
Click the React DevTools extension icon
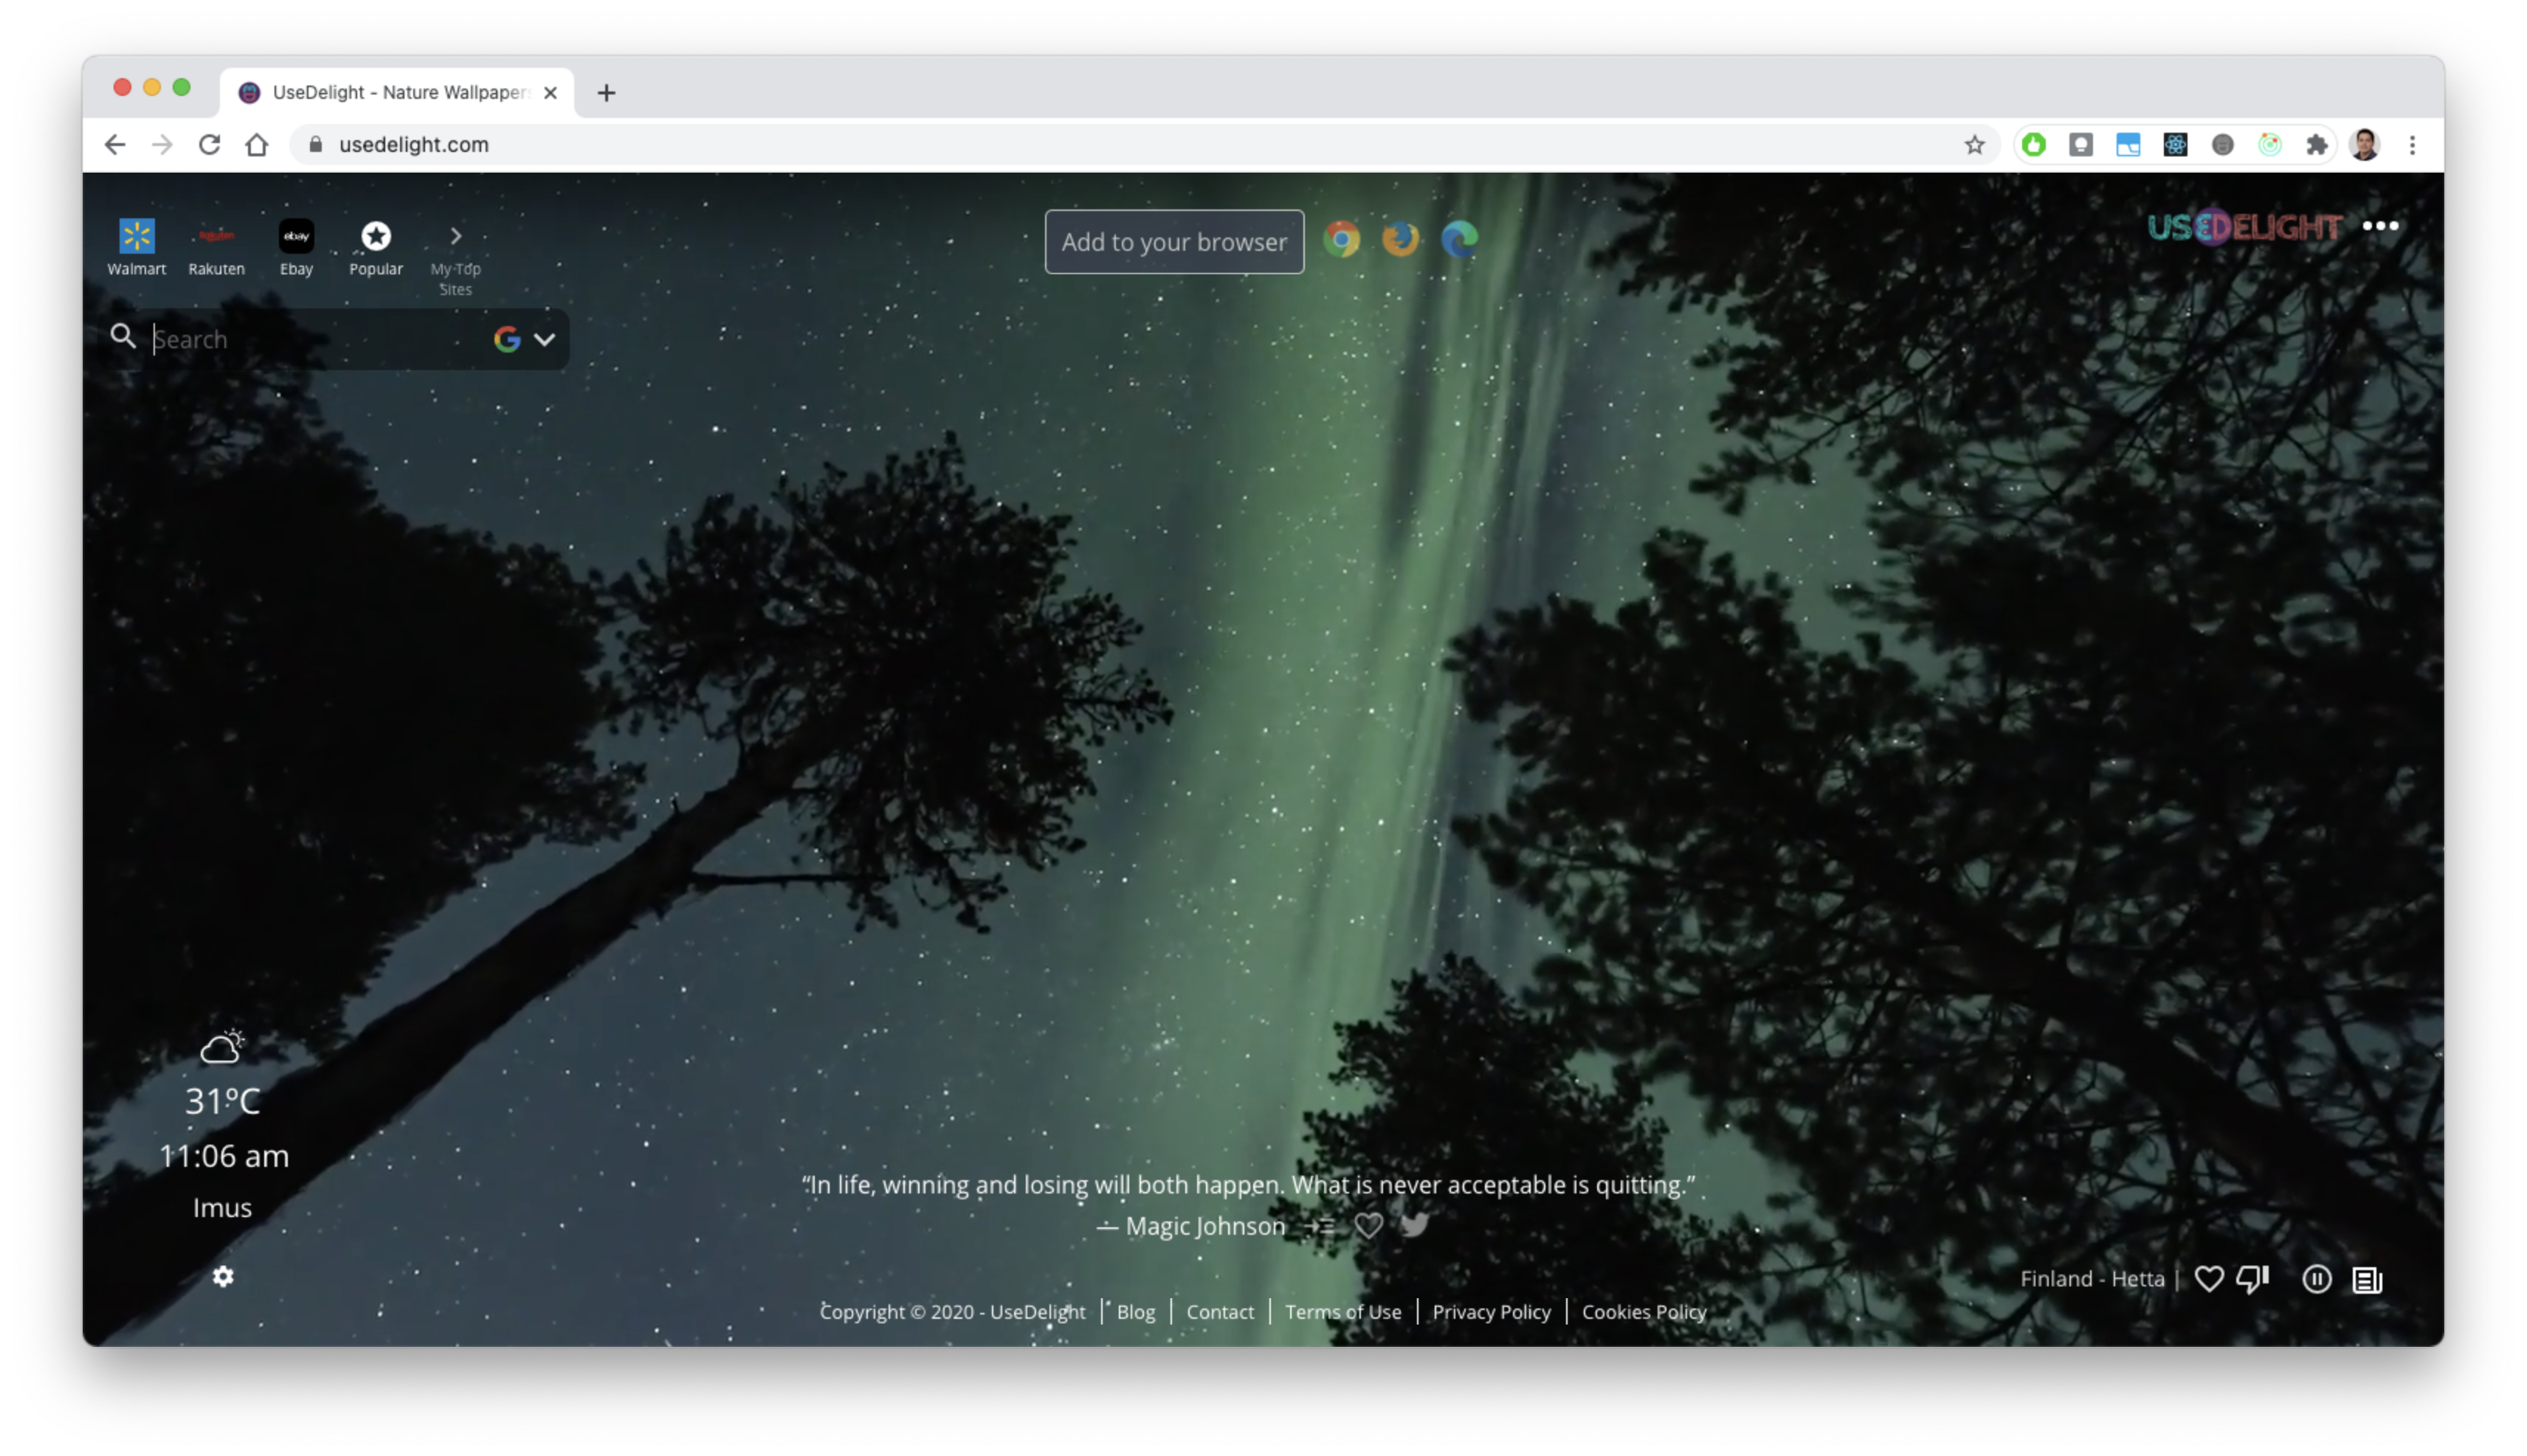click(x=2175, y=145)
